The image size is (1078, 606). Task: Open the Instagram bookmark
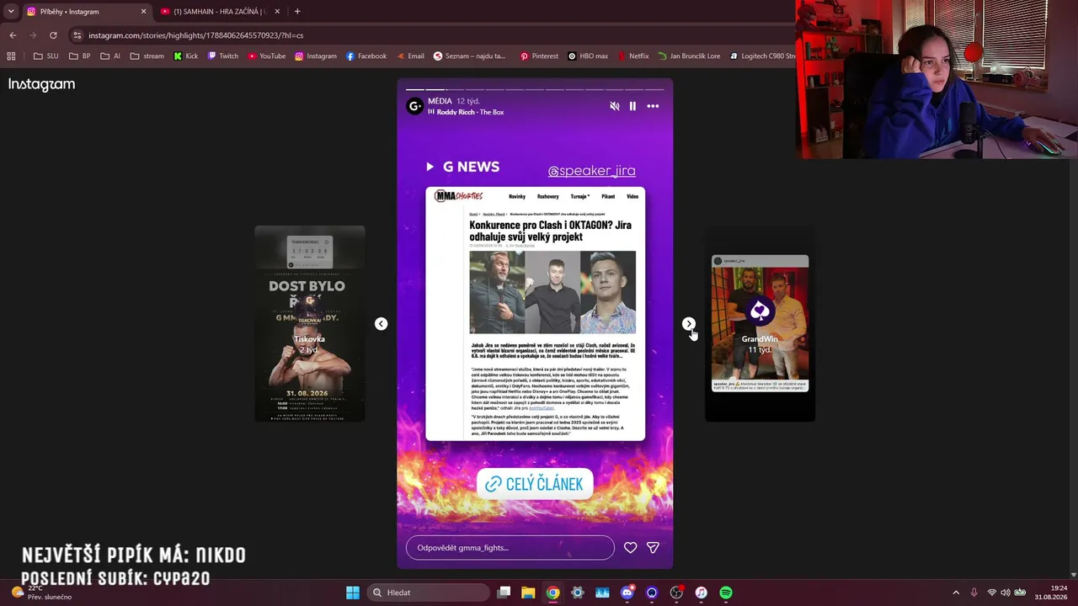(316, 56)
